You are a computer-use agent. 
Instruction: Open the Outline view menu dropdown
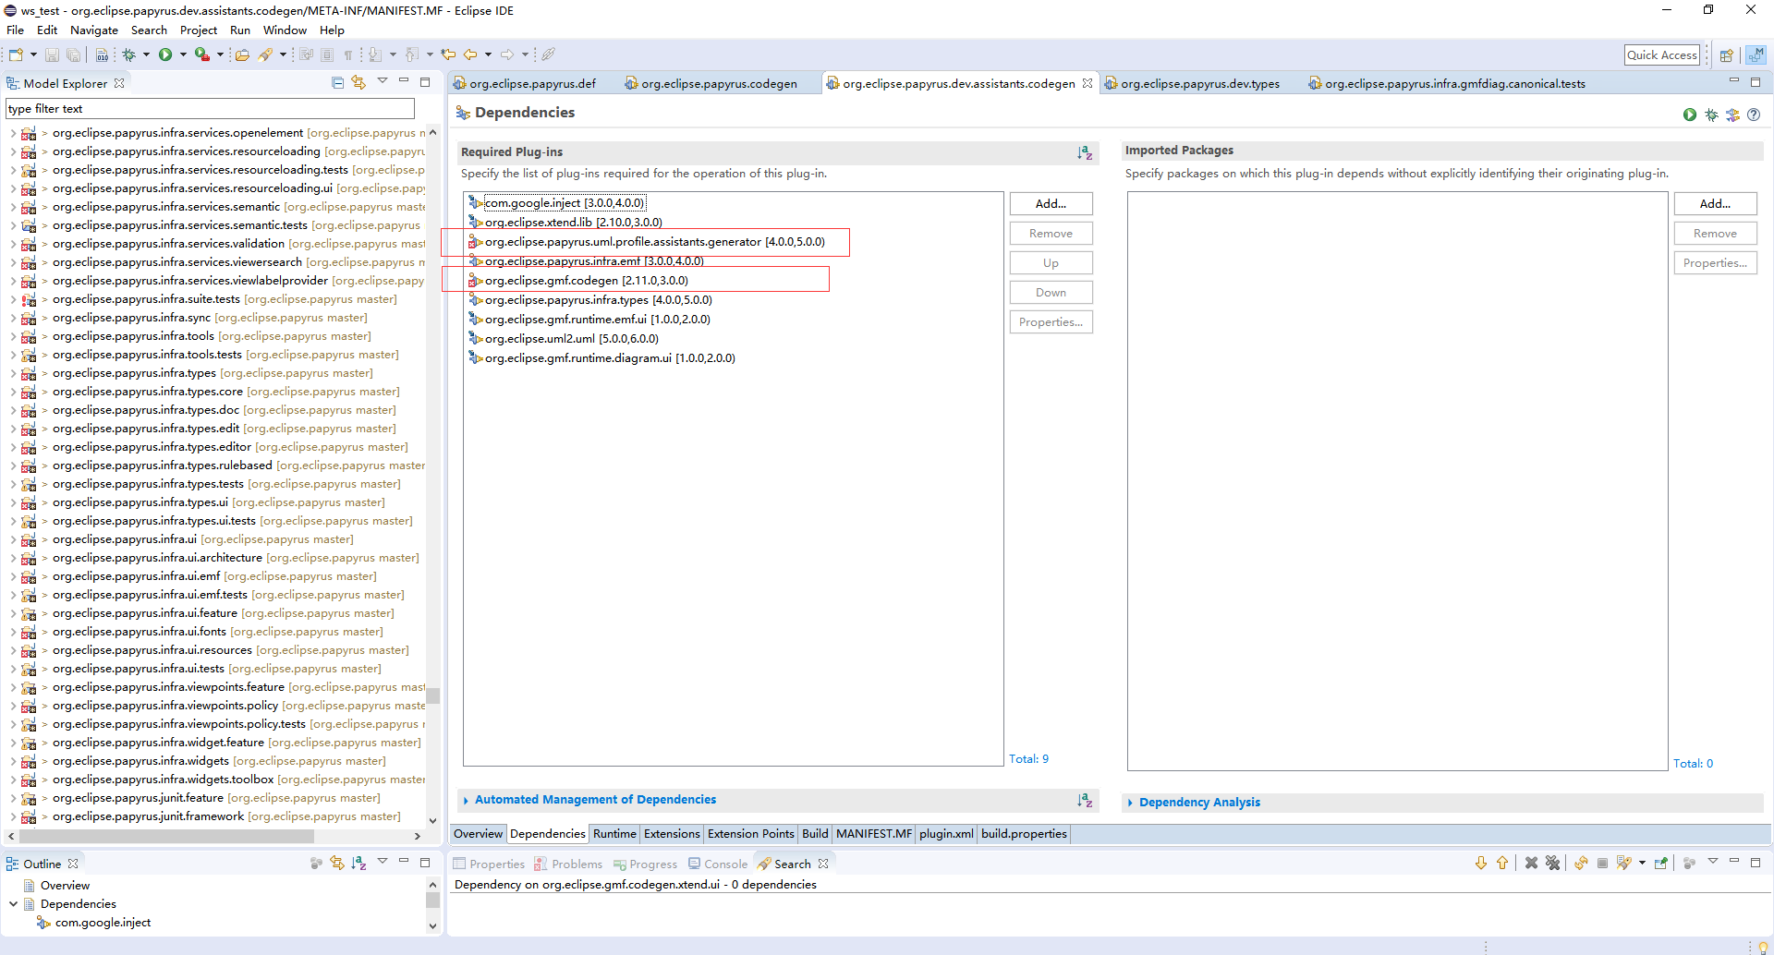tap(383, 861)
